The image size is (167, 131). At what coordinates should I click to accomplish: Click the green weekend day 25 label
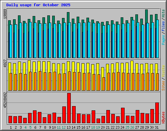[x=127, y=127]
